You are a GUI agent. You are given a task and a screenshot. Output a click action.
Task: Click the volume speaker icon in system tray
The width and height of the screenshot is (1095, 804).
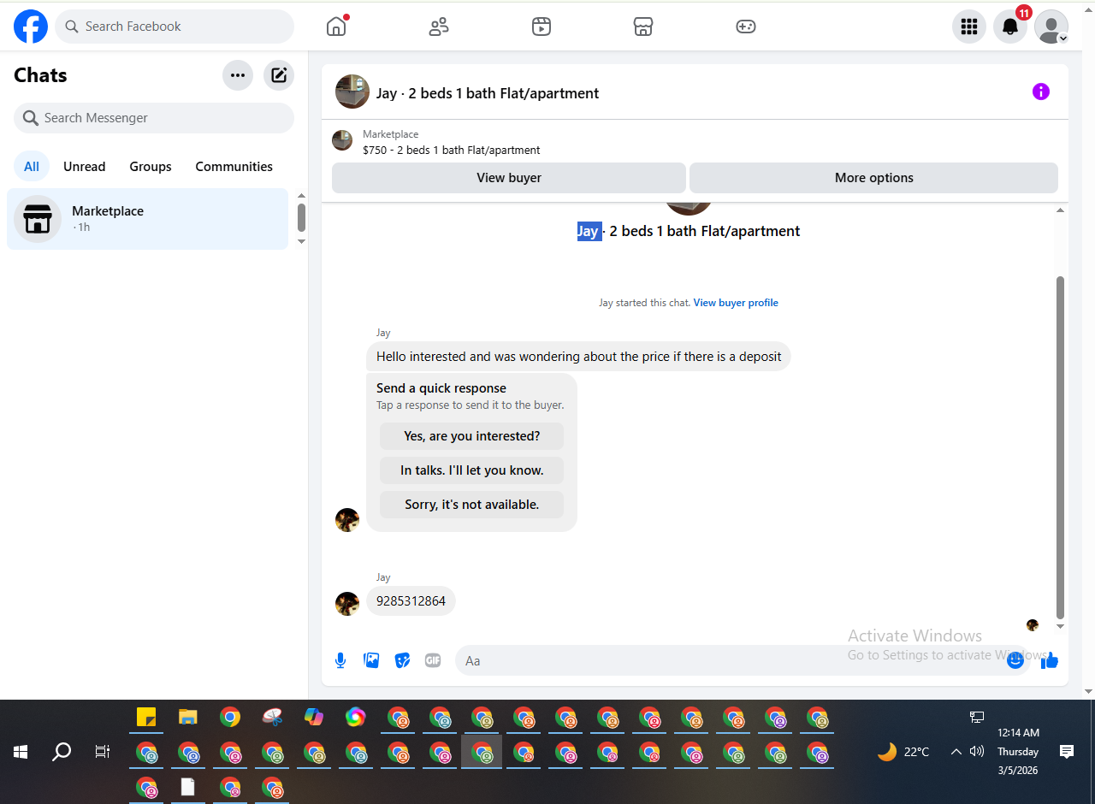tap(977, 752)
